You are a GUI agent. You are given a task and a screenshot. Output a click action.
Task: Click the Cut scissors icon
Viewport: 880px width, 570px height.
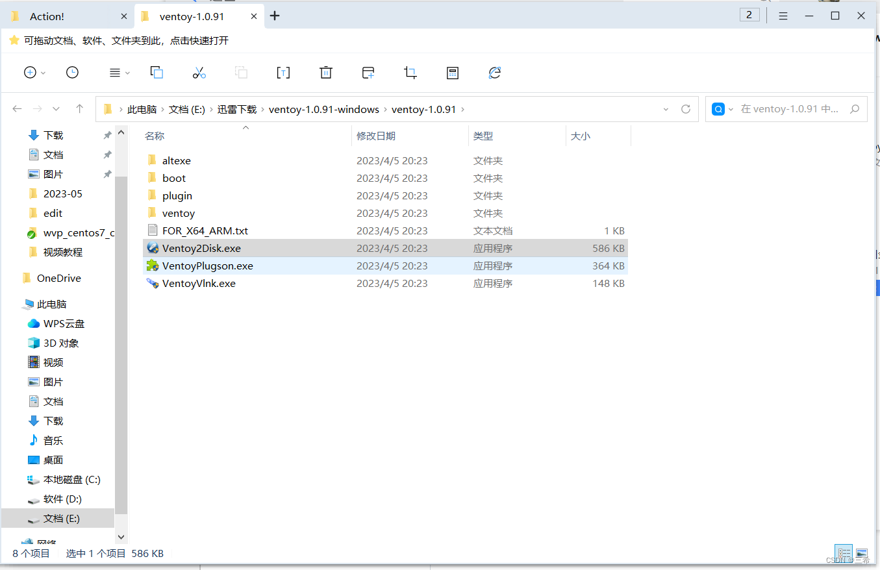[199, 73]
